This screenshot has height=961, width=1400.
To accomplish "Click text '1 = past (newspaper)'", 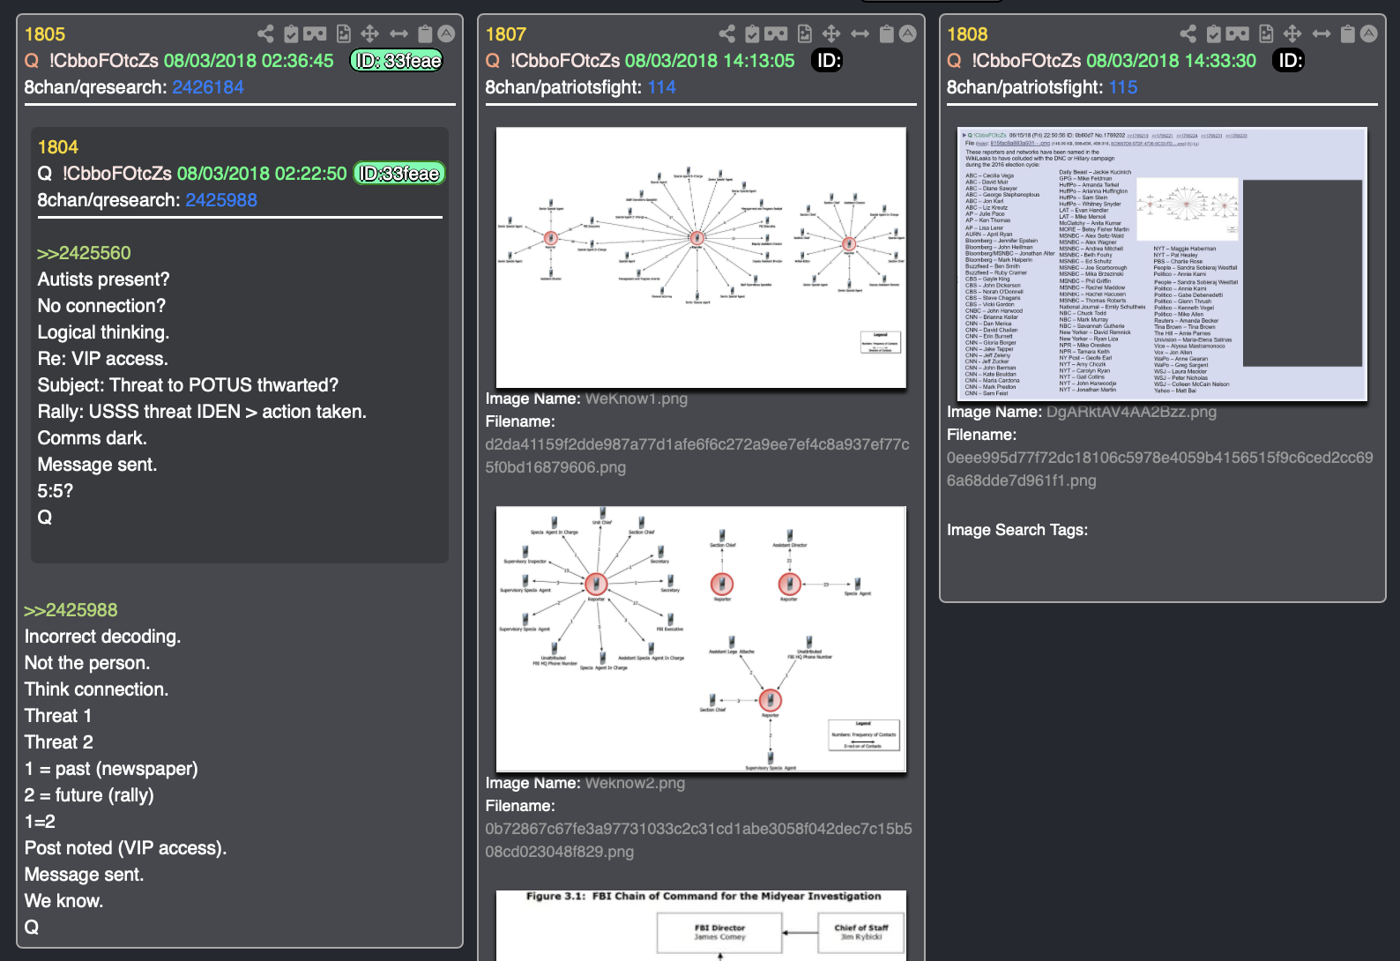I will [111, 769].
